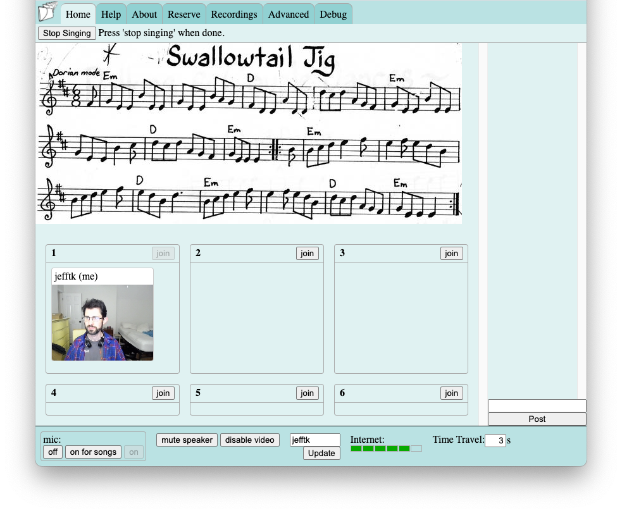Join bucket 4
The image size is (622, 513).
[163, 393]
